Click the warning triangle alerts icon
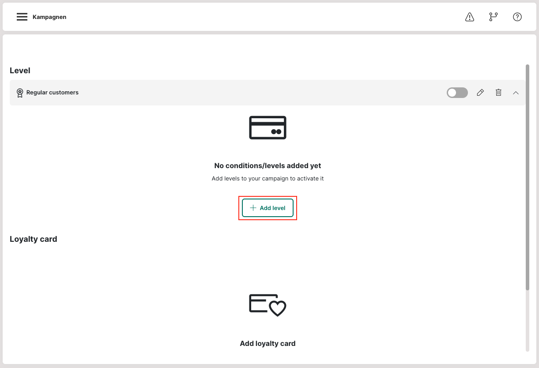 click(x=470, y=17)
